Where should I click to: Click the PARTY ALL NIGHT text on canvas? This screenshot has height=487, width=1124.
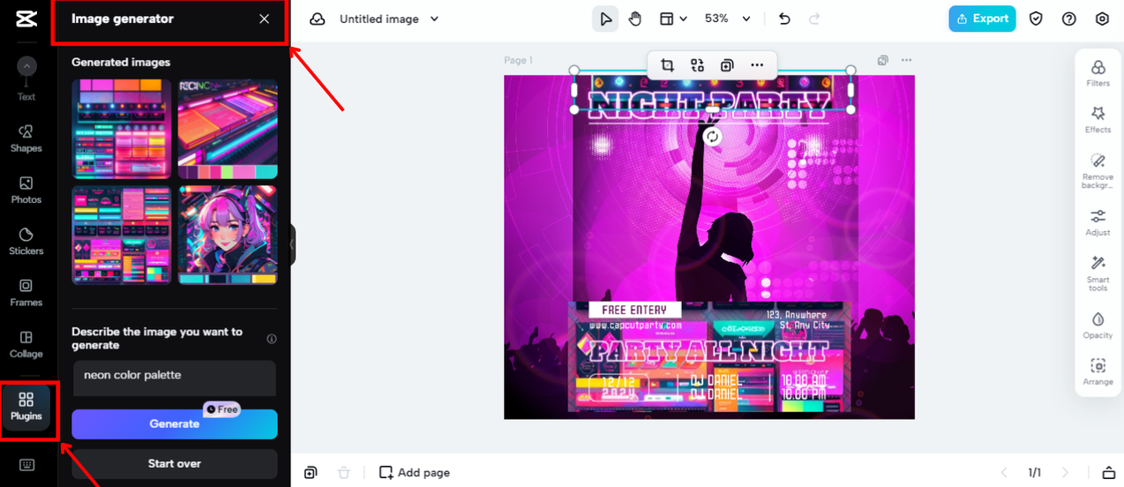tap(709, 352)
